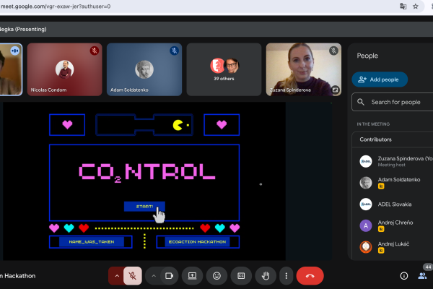Expand the audio settings arrow
This screenshot has height=289, width=433.
[x=116, y=275]
